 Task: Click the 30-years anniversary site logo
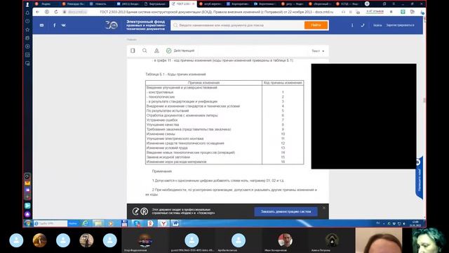tap(111, 25)
